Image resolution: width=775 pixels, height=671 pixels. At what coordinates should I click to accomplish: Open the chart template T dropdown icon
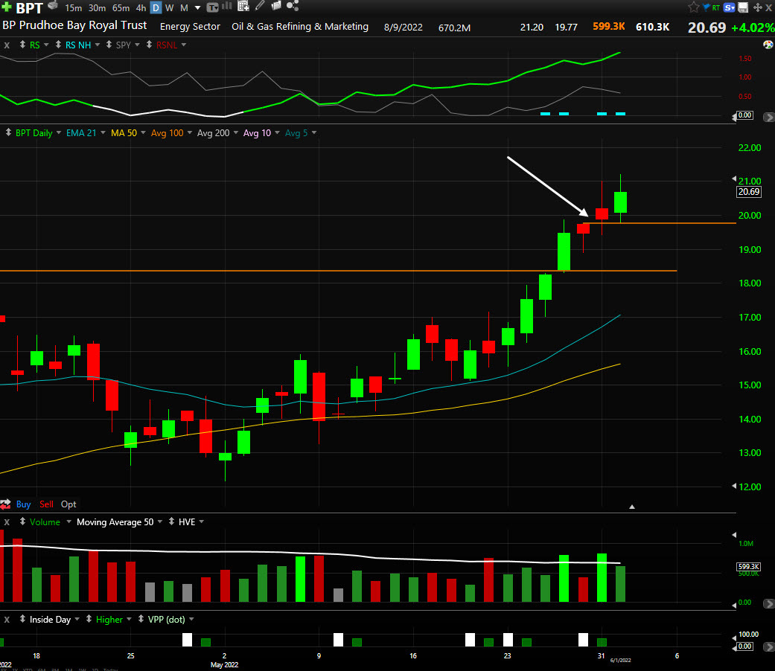coord(212,7)
